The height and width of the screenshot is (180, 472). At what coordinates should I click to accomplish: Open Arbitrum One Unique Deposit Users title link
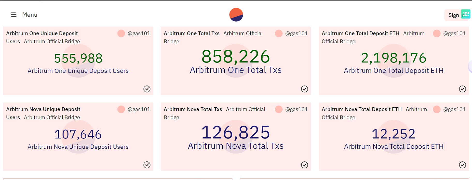(42, 34)
